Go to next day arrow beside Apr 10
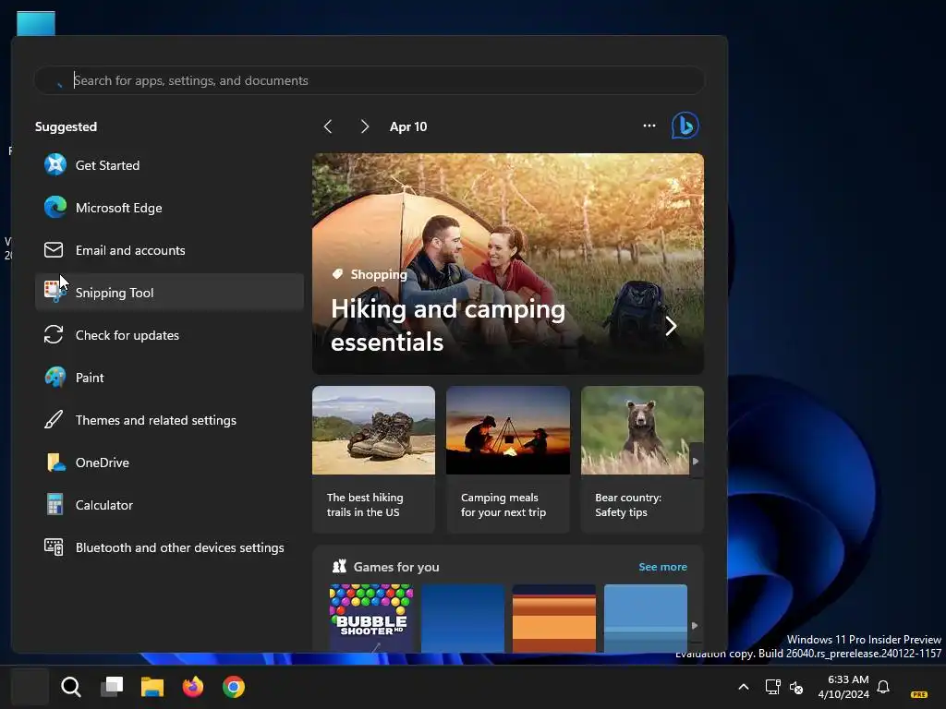Screen dimensions: 946x709 pos(364,126)
